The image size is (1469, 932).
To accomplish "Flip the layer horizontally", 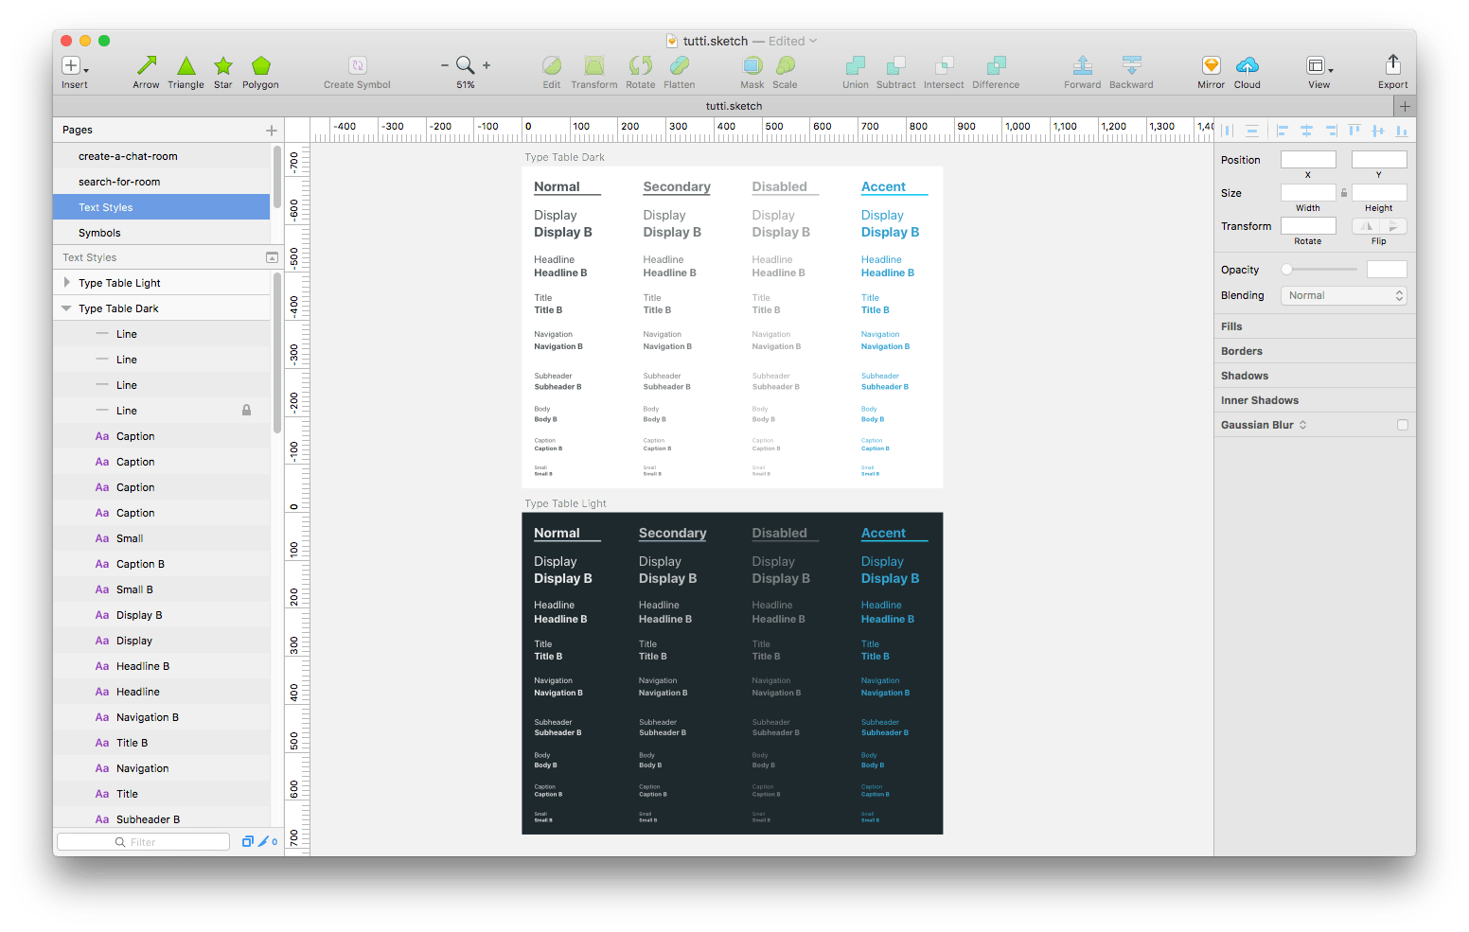I will tap(1365, 226).
